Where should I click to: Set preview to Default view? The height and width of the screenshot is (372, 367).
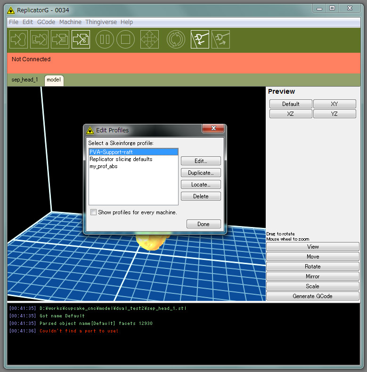pos(291,104)
